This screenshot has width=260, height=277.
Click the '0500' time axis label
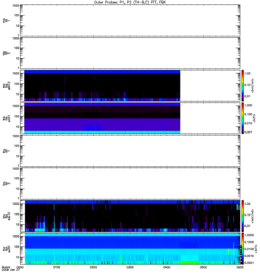[x=203, y=267]
